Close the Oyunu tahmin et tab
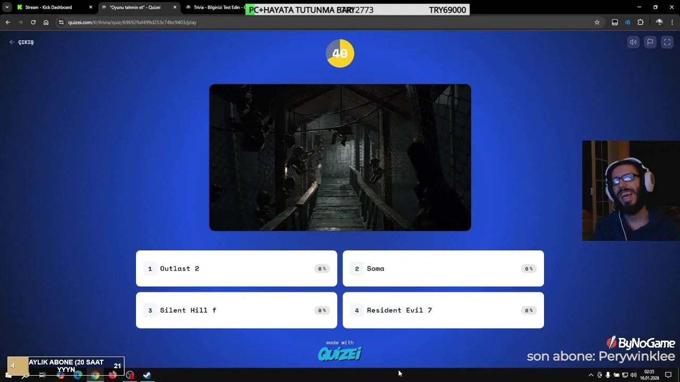680x382 pixels. tap(175, 7)
